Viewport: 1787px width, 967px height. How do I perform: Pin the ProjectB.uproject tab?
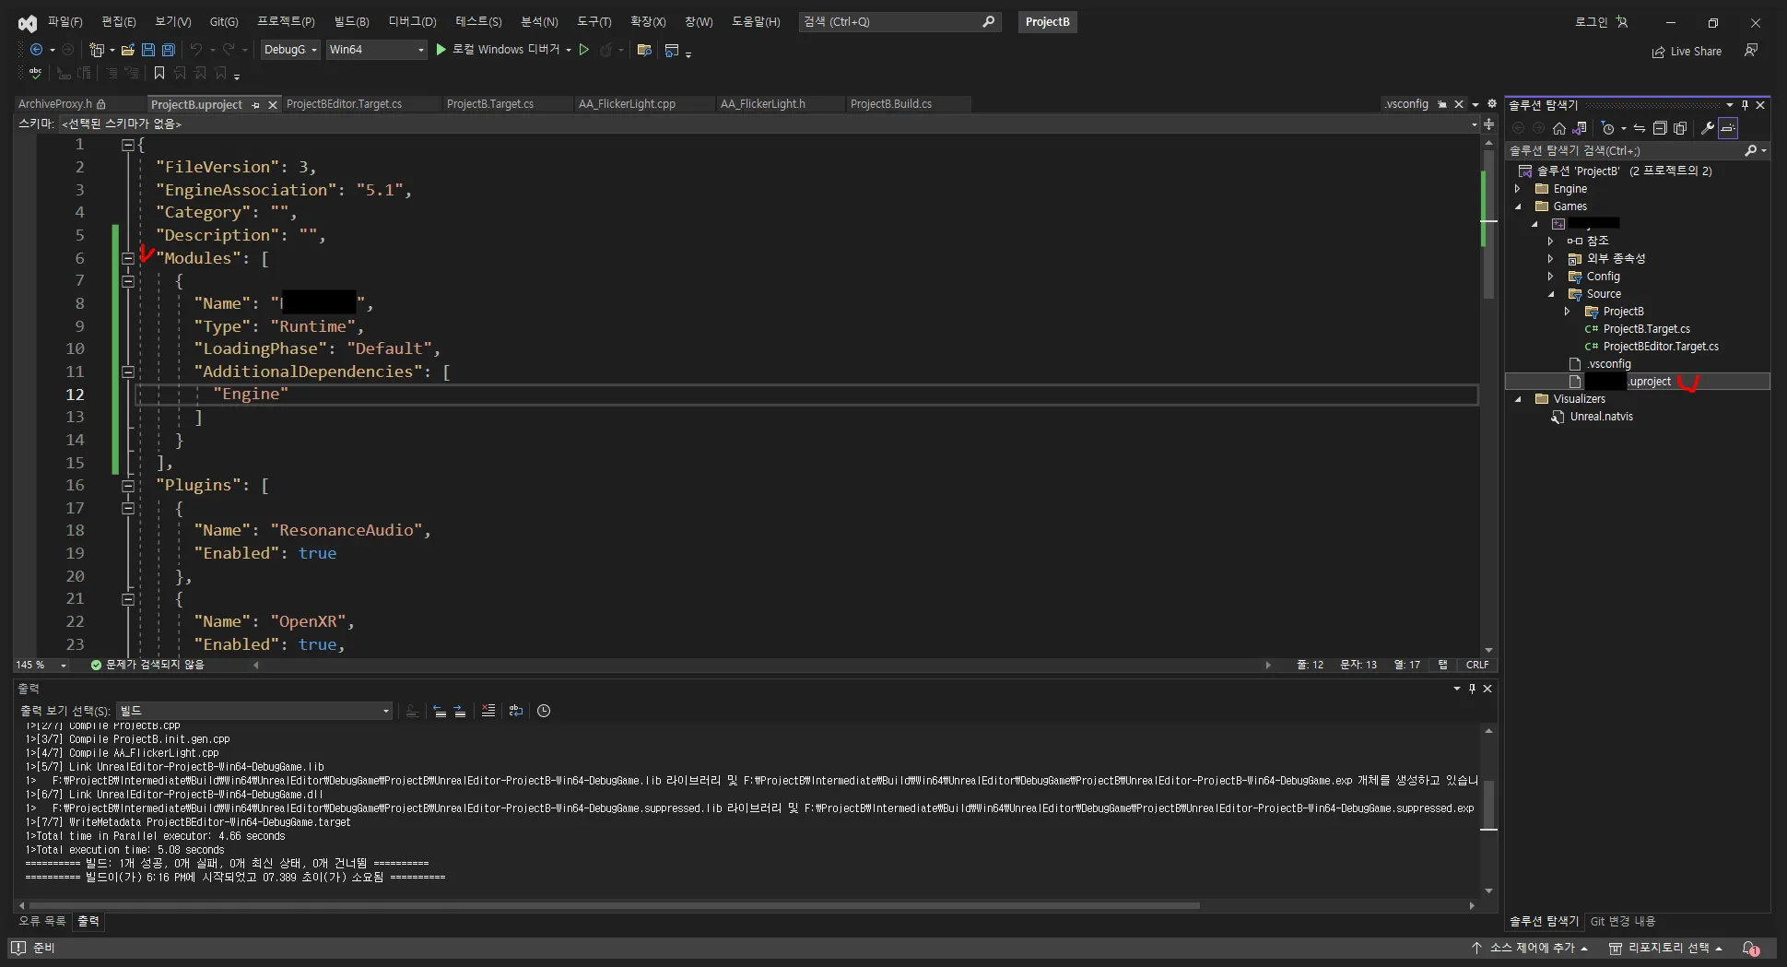(255, 105)
